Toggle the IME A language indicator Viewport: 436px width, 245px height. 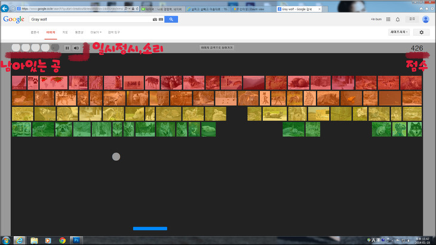pyautogui.click(x=373, y=240)
